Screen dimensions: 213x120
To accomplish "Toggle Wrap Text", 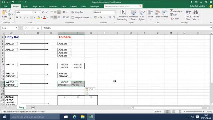I will click(78, 12).
